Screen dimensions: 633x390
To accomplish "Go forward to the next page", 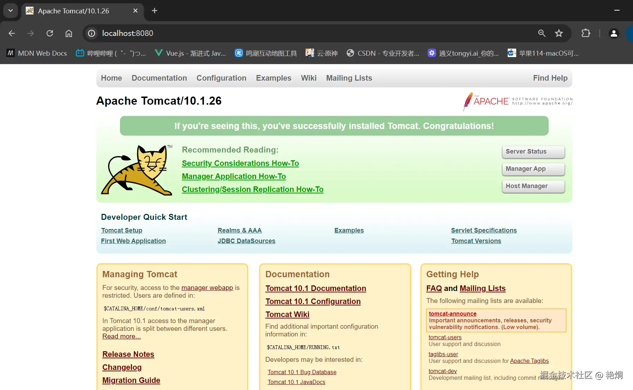I will (x=31, y=33).
